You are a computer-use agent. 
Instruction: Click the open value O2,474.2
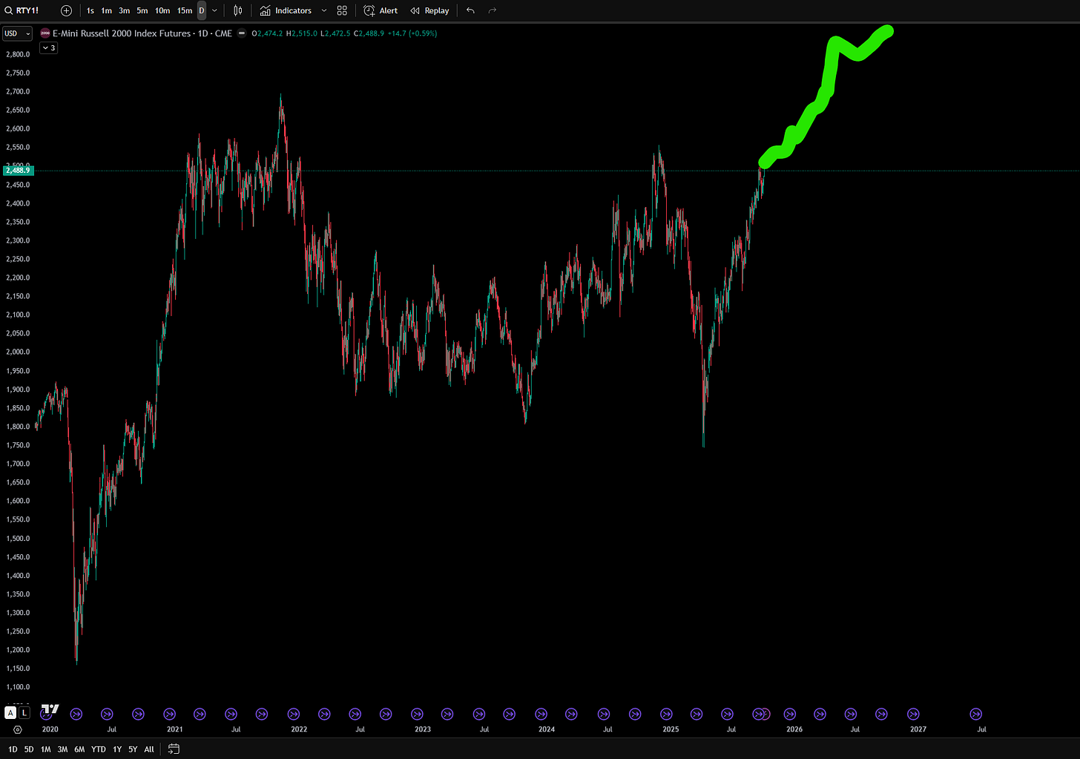tap(267, 33)
